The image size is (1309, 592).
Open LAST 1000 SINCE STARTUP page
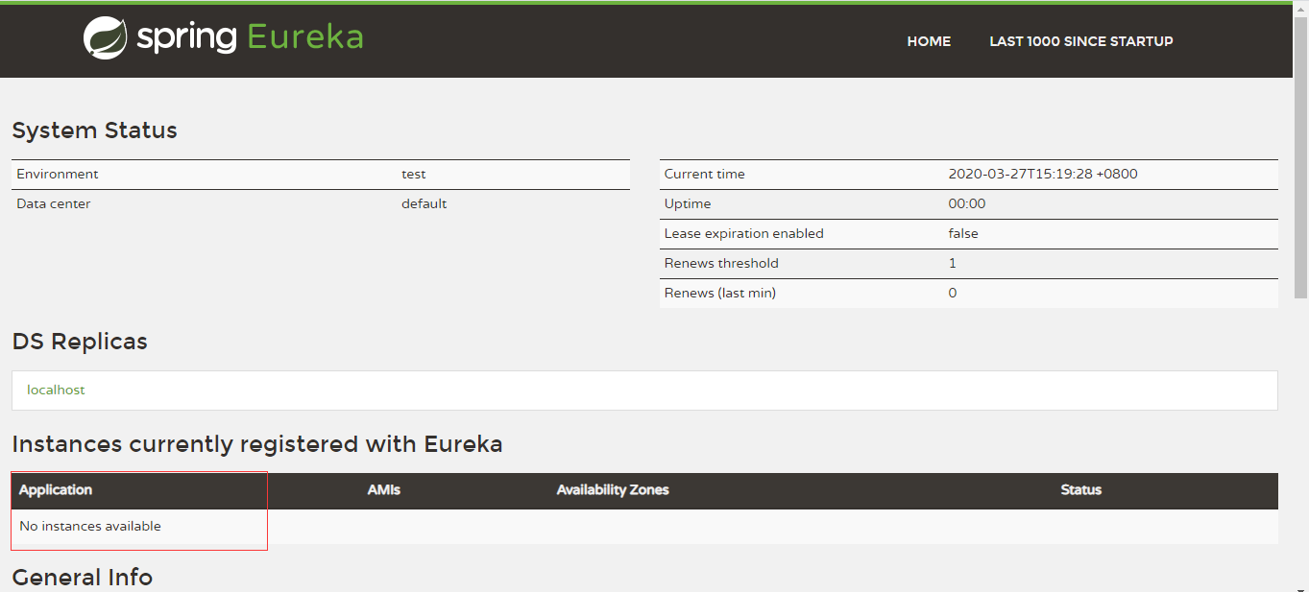[x=1081, y=41]
